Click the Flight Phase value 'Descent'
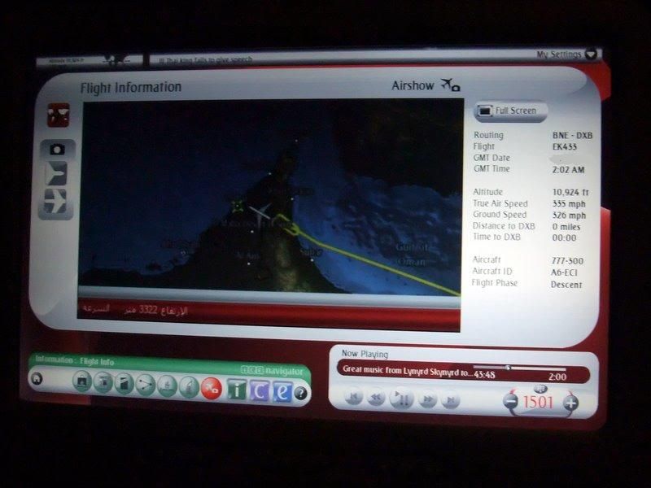651x488 pixels. 566,285
